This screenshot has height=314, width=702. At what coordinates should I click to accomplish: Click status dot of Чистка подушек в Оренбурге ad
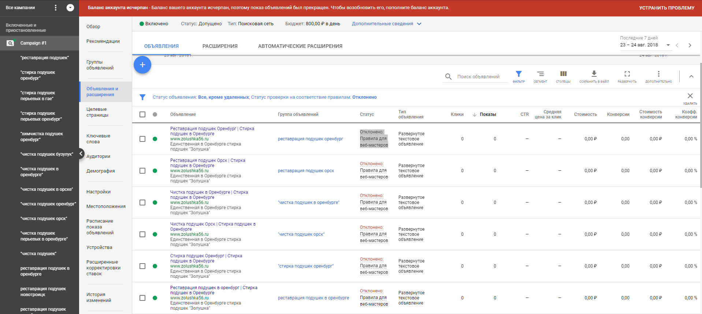click(x=155, y=203)
